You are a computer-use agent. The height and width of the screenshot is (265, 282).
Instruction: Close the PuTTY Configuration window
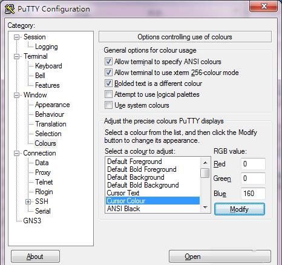(x=263, y=6)
